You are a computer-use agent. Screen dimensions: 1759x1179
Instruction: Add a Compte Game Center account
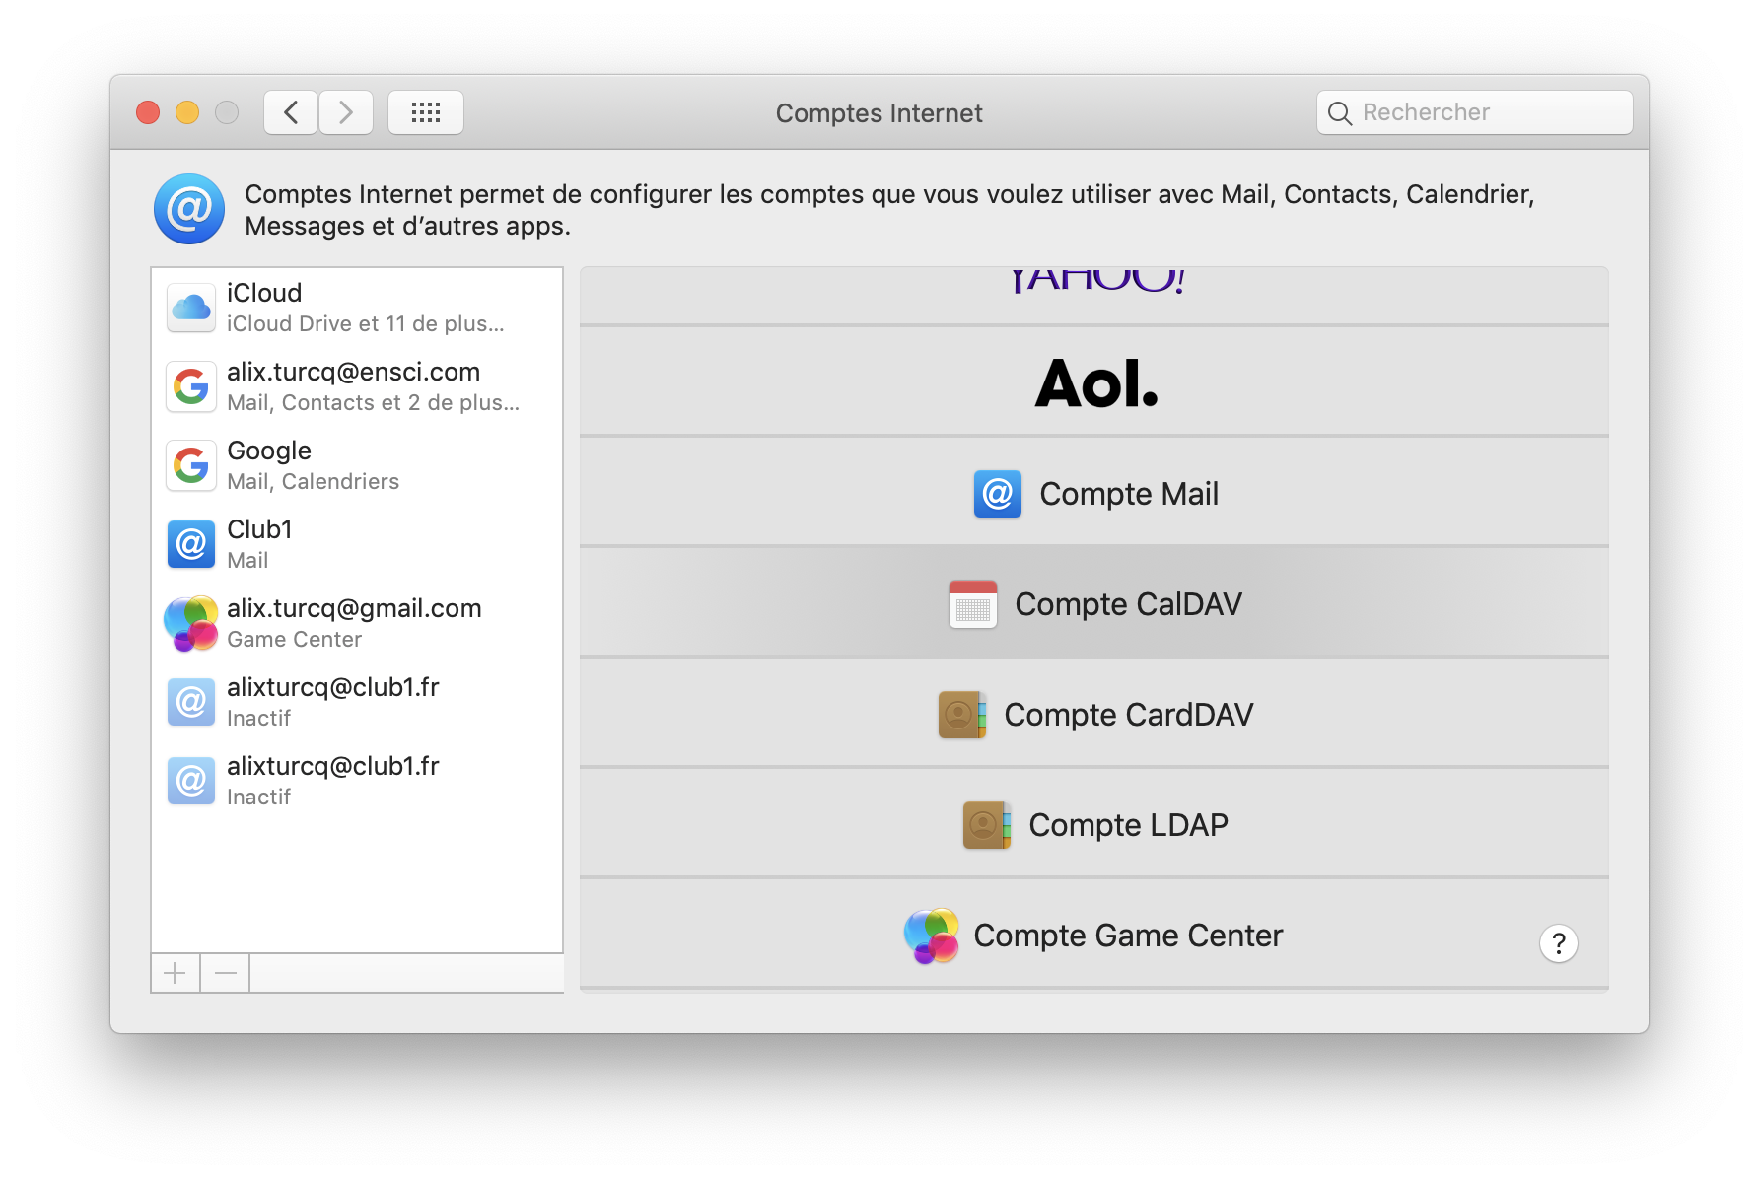(x=1094, y=934)
